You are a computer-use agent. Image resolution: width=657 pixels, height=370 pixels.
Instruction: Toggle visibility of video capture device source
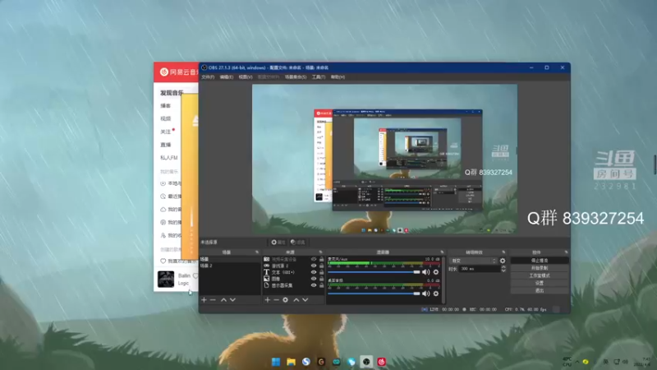[314, 259]
